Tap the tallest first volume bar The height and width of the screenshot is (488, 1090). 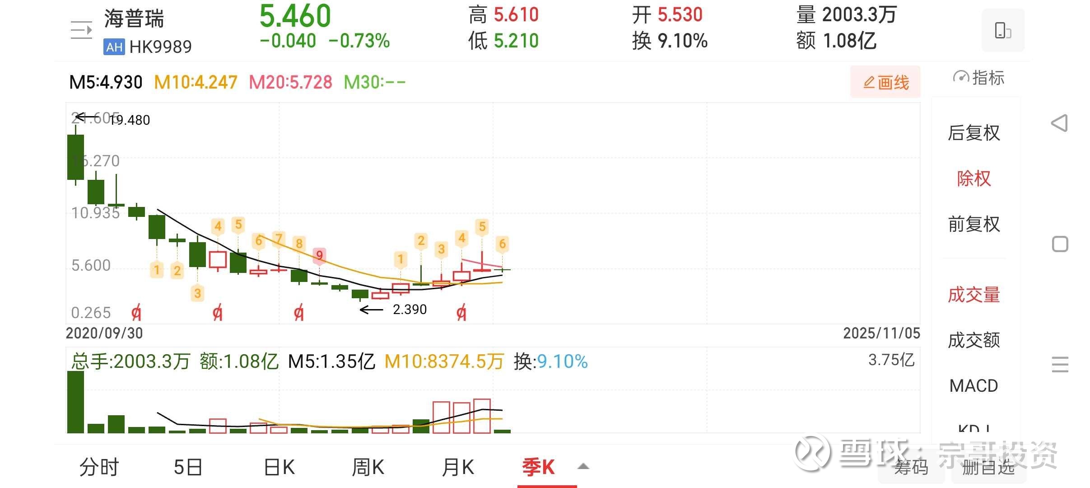click(x=75, y=402)
